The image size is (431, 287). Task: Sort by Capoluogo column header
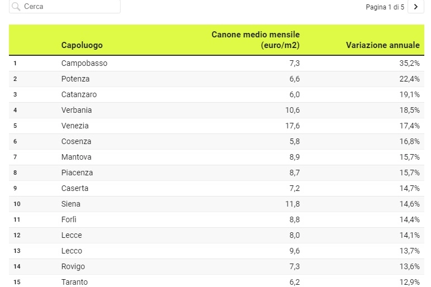tap(82, 45)
